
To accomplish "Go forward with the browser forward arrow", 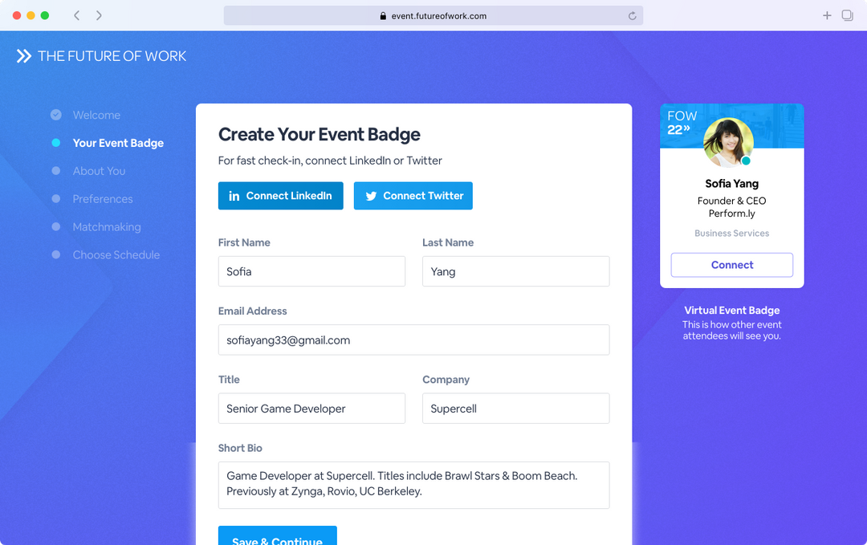I will [x=99, y=15].
